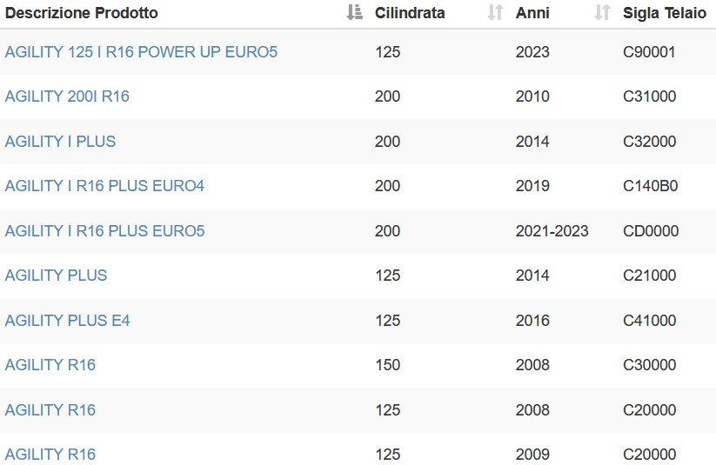Click displacement 125 in the C41000 row
716x465 pixels.
[387, 321]
